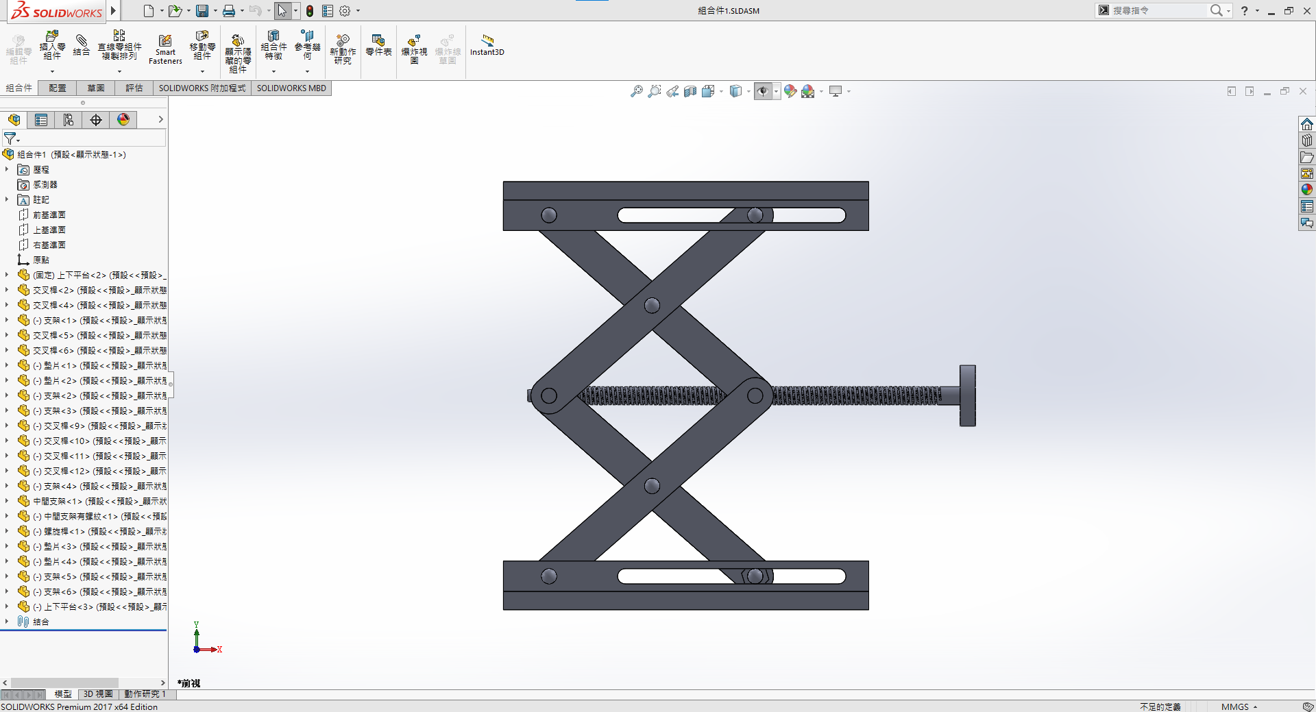Click the Rebuild traffic light icon
The height and width of the screenshot is (712, 1316).
pos(310,11)
